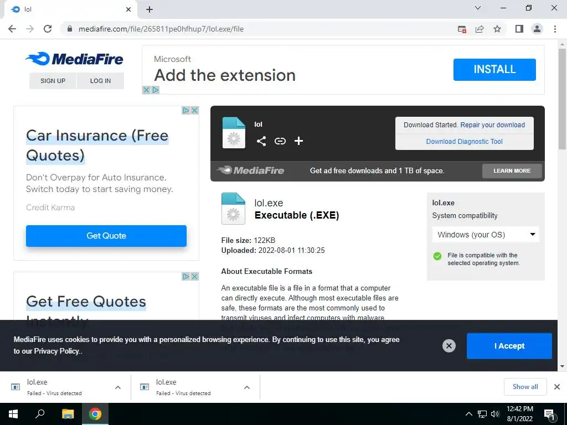This screenshot has height=425, width=567.
Task: Open the browser side panel icon
Action: [x=519, y=29]
